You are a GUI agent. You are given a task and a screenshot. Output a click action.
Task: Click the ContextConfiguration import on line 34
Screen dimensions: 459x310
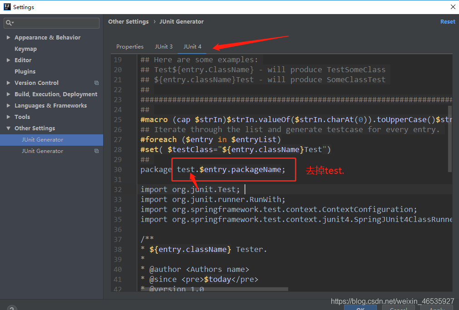279,209
